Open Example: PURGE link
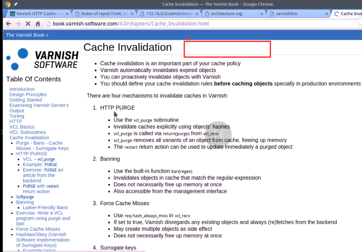 (40, 164)
